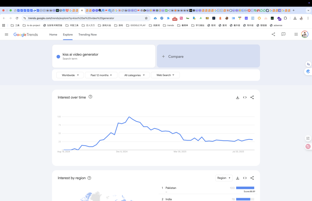
Task: Open the Web Search type dropdown
Action: click(165, 75)
